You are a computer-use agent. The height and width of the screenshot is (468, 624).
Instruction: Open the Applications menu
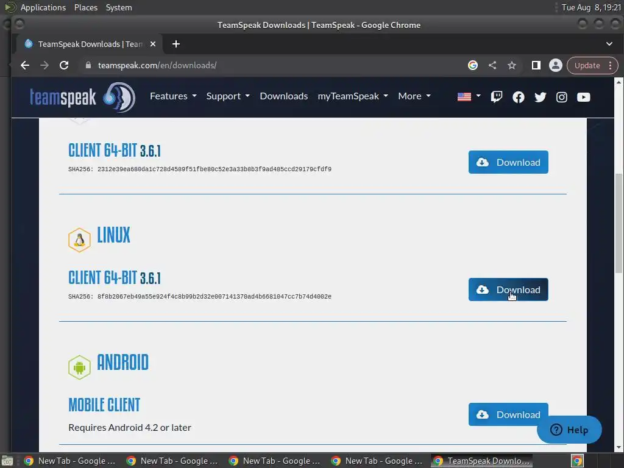point(43,7)
